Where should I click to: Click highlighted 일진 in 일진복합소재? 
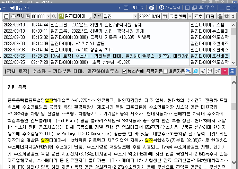(149, 140)
